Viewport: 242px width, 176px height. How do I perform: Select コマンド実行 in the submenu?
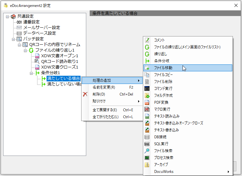click(188, 89)
